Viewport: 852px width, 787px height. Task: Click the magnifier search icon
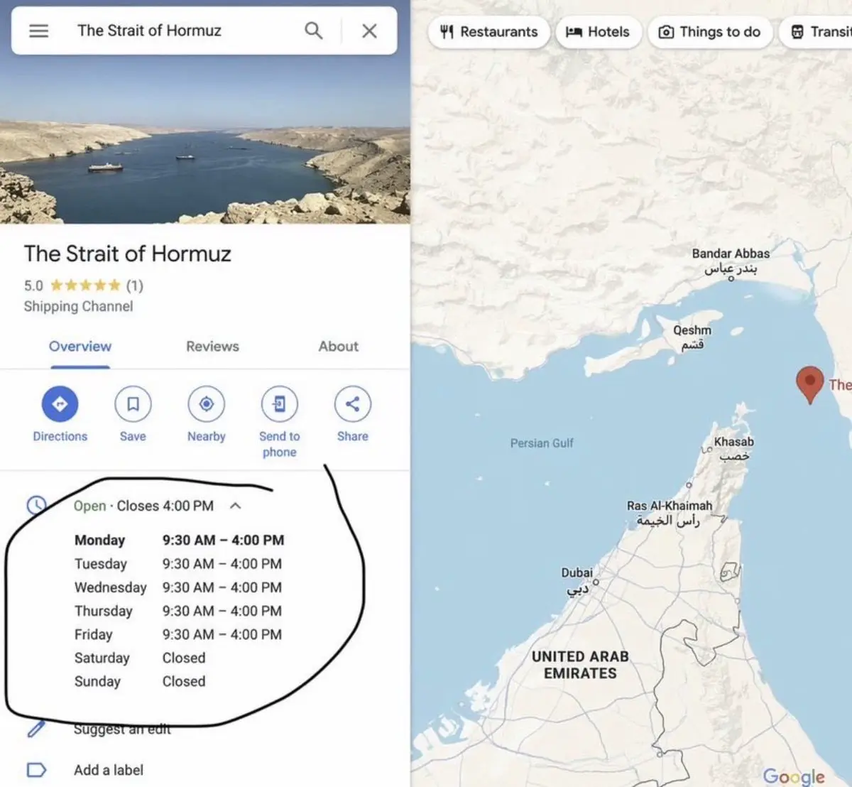point(313,31)
